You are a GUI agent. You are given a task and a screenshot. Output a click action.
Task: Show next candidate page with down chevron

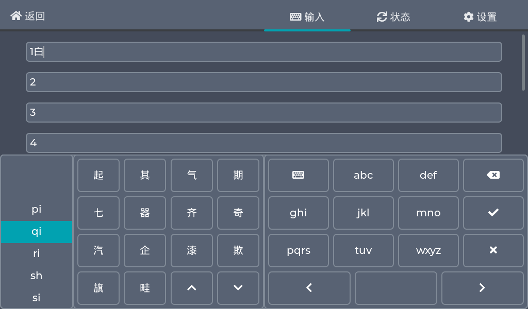pyautogui.click(x=238, y=288)
